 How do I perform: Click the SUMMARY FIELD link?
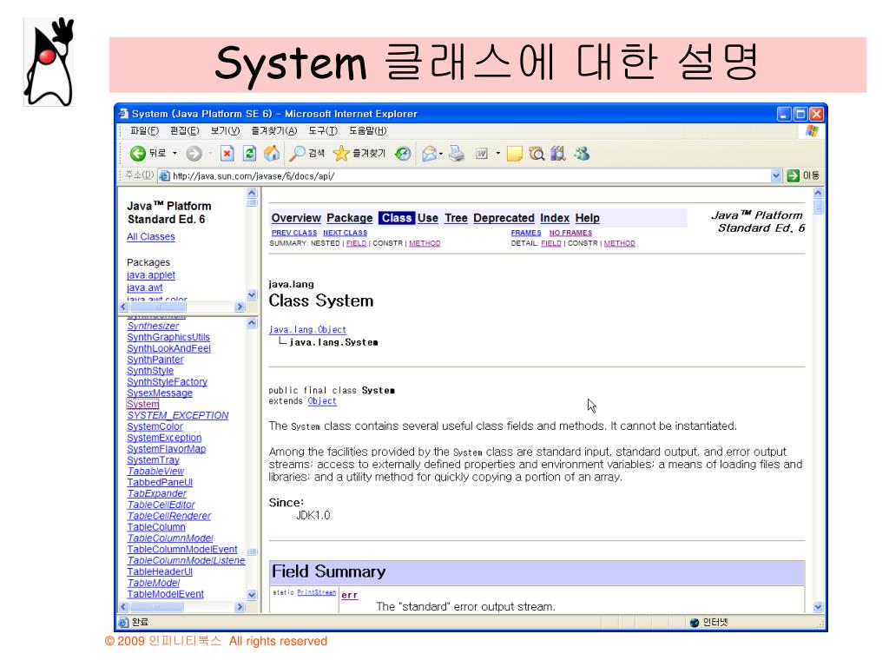tap(356, 243)
